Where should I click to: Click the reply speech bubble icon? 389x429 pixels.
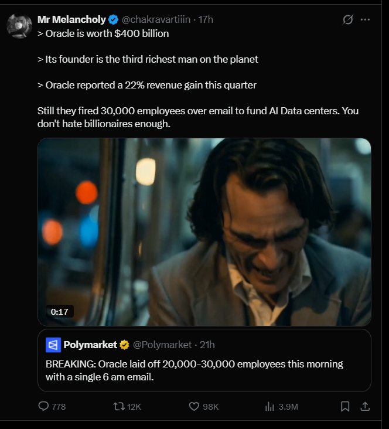point(44,406)
